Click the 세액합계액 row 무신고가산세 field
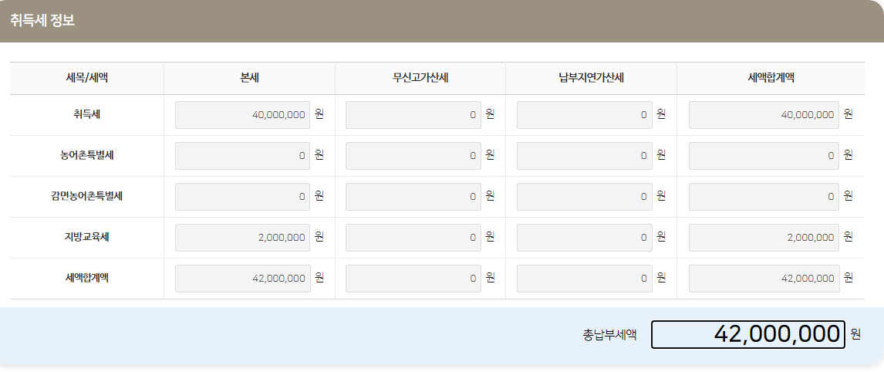Image resolution: width=884 pixels, height=372 pixels. tap(413, 279)
